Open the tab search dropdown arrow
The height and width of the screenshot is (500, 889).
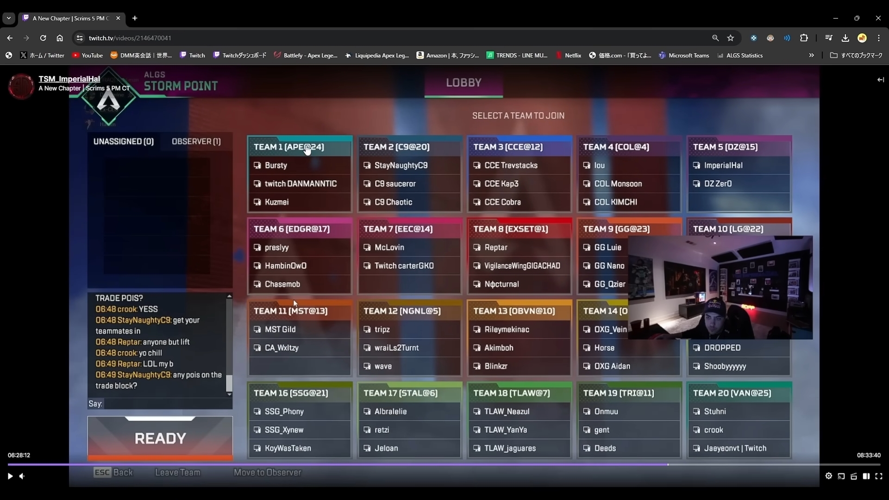tap(8, 18)
